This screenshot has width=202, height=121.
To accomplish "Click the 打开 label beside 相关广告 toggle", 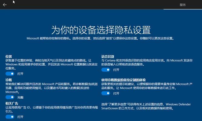I will coord(20,117).
